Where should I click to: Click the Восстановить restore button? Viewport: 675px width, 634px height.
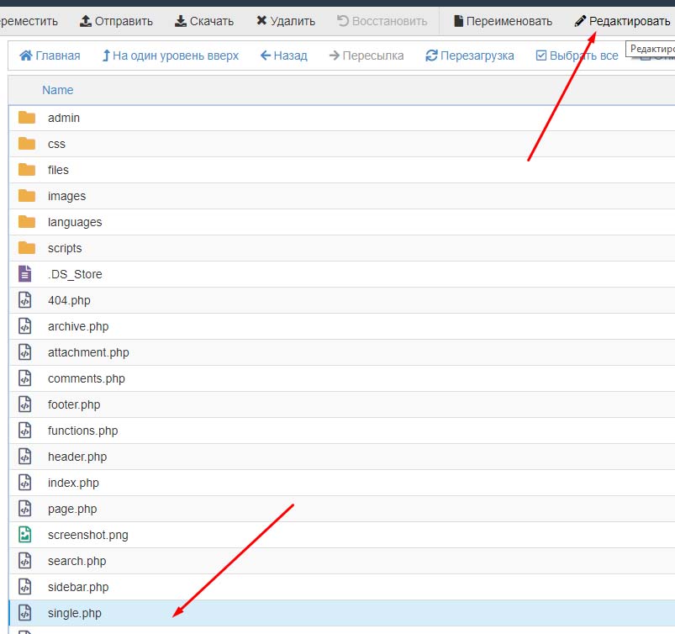[382, 21]
